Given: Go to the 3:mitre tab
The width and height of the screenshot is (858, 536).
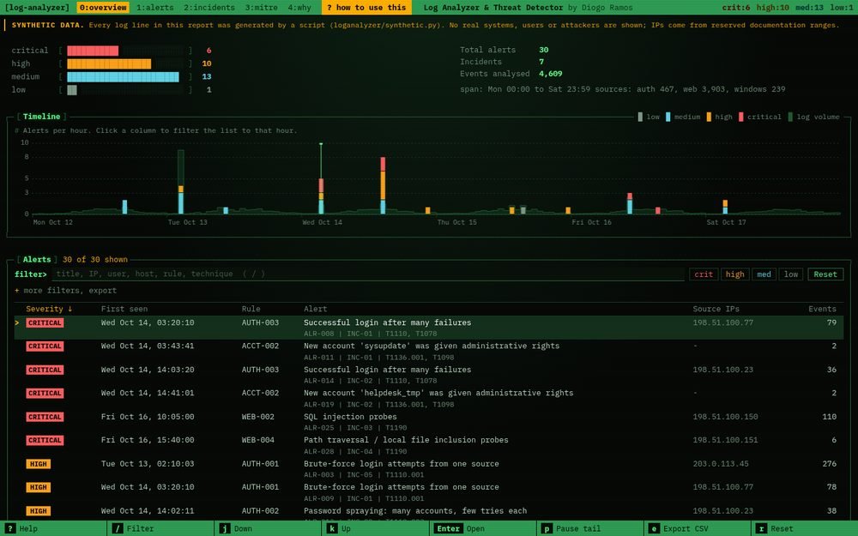Looking at the screenshot, I should click(261, 7).
